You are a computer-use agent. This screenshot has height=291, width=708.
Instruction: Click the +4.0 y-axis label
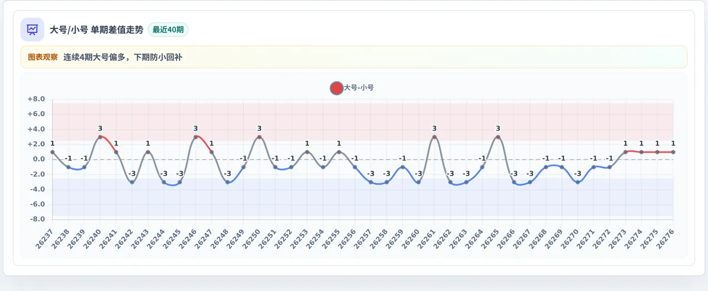(x=36, y=129)
